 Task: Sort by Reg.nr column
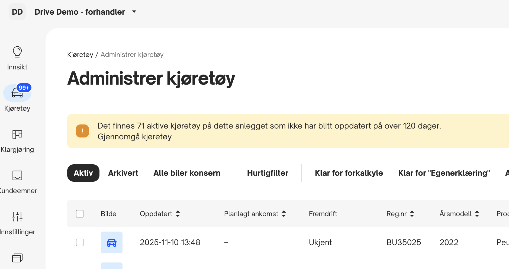tap(412, 214)
